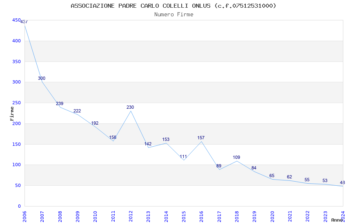Image resolution: width=347 pixels, height=224 pixels.
Task: Click the 2020 x-axis year
Action: click(272, 217)
